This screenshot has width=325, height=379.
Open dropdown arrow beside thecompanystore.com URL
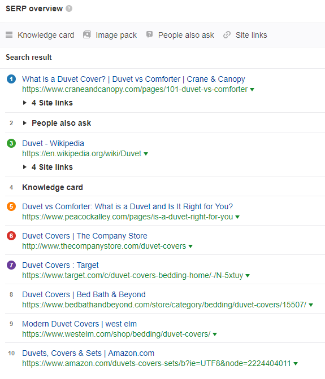coord(190,246)
